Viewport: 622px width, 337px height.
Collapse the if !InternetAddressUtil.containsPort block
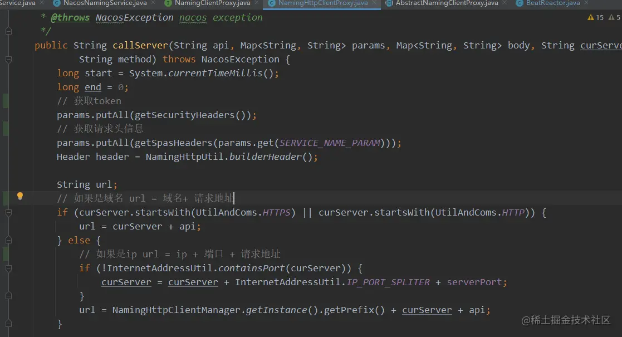click(x=9, y=268)
